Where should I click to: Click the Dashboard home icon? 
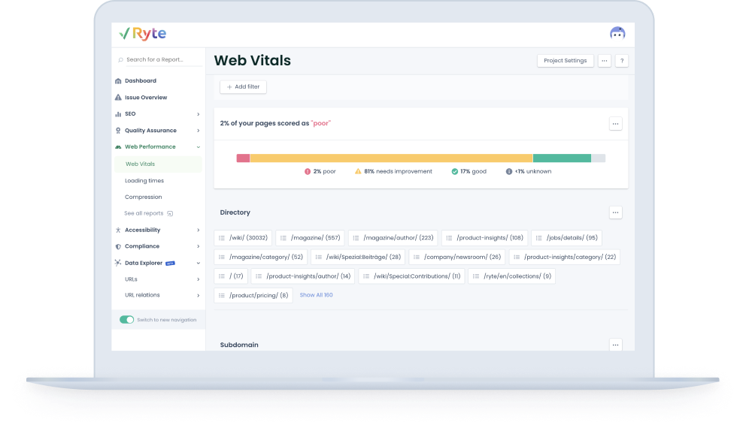[118, 81]
